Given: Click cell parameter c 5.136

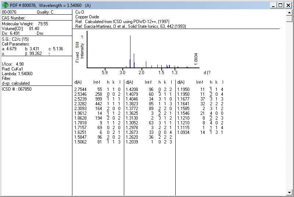Looking at the screenshot, I should pyautogui.click(x=56, y=49).
